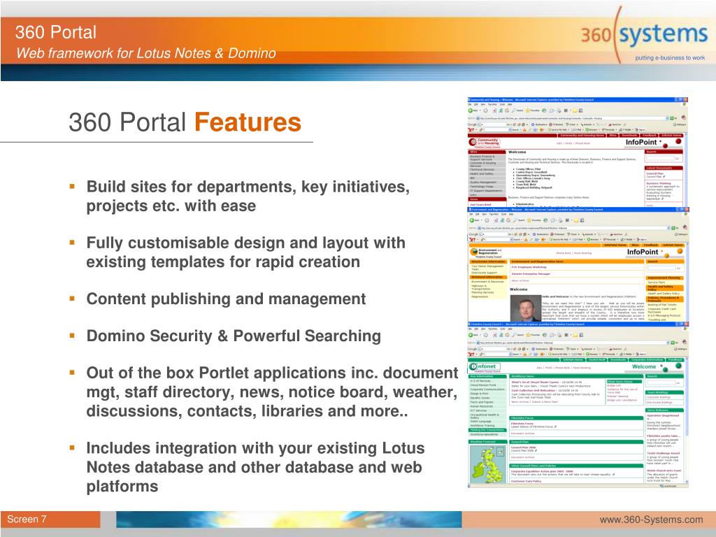Click the director portrait photo on orange page
This screenshot has height=537, width=716.
point(526,308)
